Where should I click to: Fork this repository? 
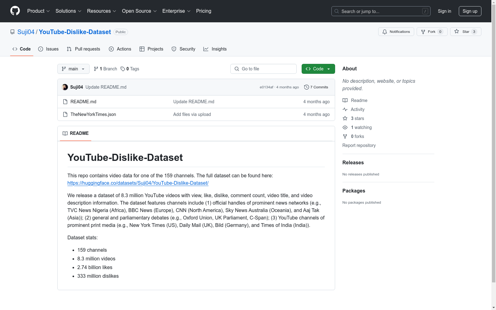[x=432, y=32]
